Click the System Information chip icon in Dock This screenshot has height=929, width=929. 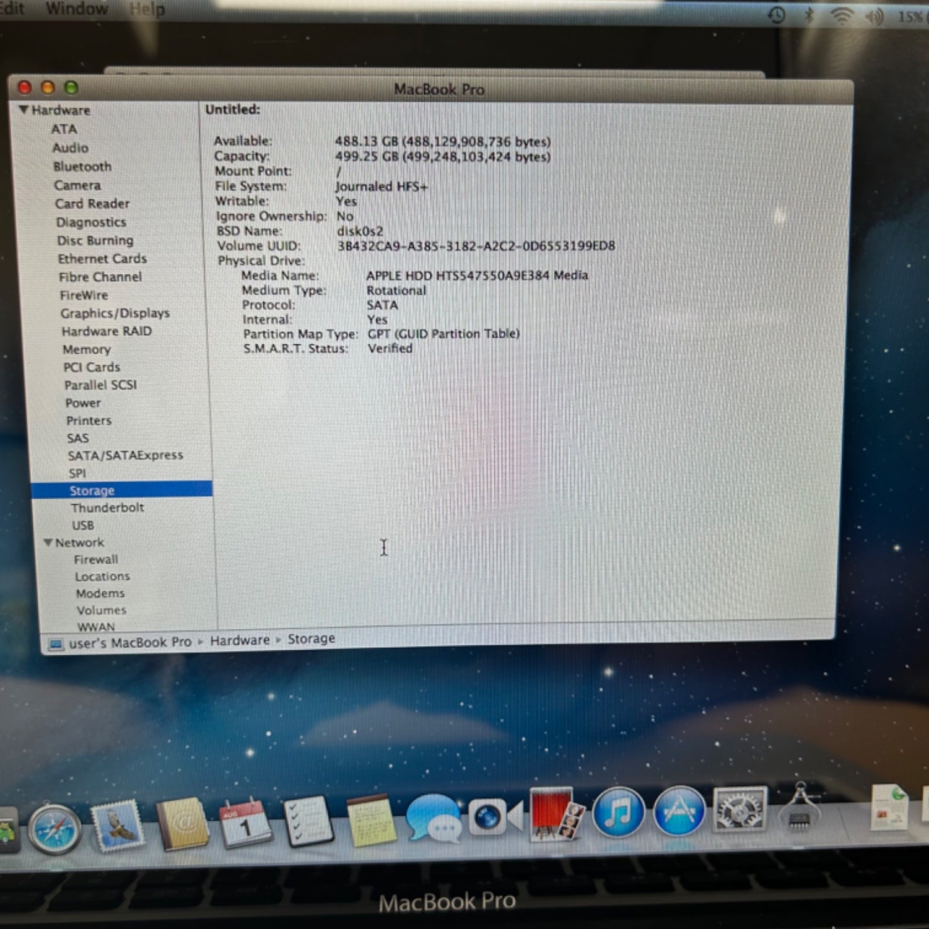coord(800,807)
